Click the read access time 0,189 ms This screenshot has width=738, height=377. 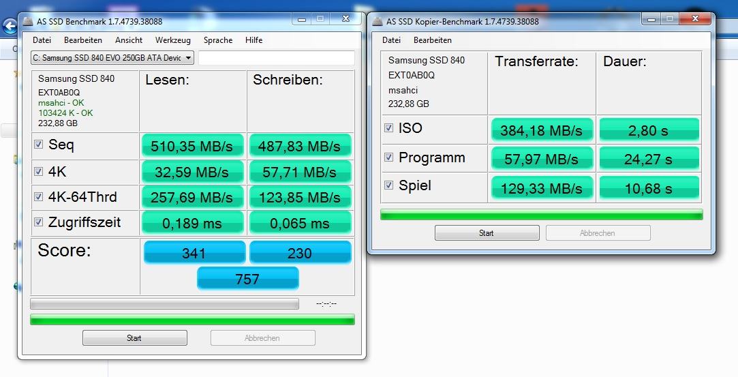(x=192, y=223)
